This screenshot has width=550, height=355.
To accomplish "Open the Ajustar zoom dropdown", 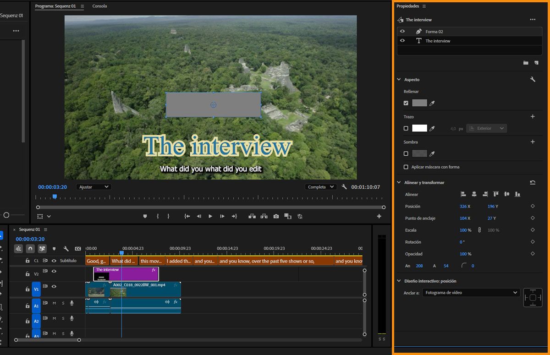I will 94,187.
